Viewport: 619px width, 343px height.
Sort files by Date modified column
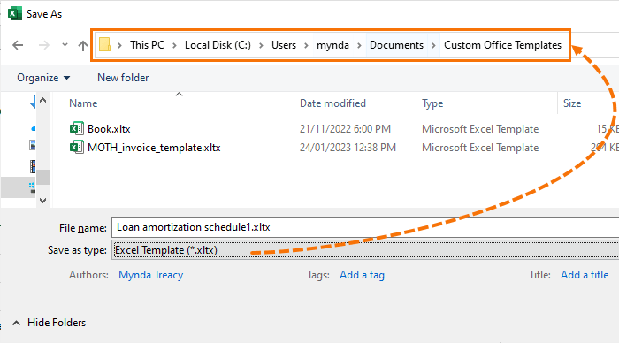332,103
